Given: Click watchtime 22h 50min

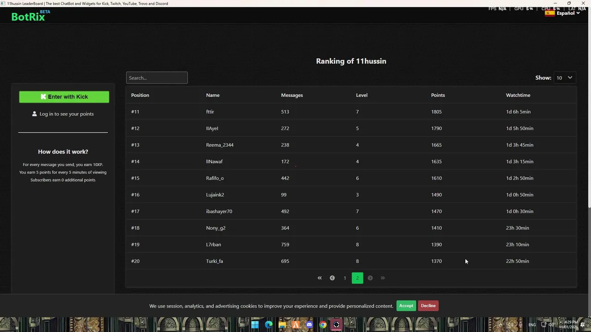Looking at the screenshot, I should click(518, 261).
